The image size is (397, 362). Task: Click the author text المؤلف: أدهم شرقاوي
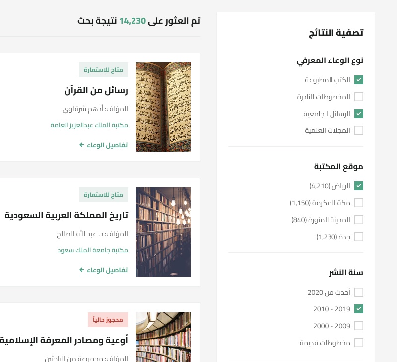click(95, 109)
